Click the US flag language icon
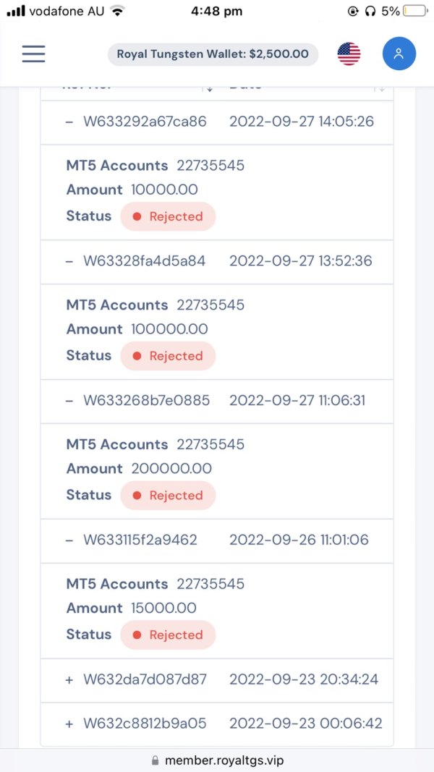434x772 pixels. [x=349, y=54]
